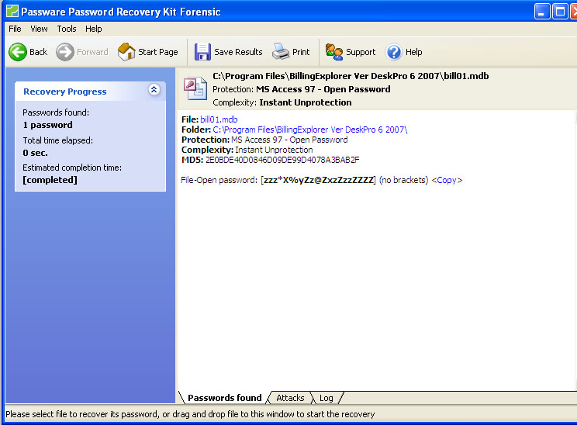Click the bill01.mdb file link
Image resolution: width=577 pixels, height=425 pixels.
tap(219, 119)
